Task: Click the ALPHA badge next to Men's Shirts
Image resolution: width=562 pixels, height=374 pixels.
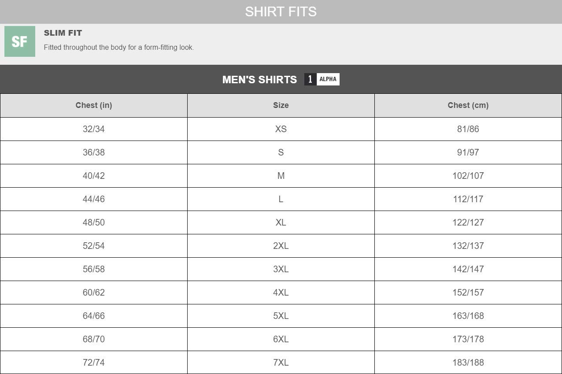Action: pos(328,79)
